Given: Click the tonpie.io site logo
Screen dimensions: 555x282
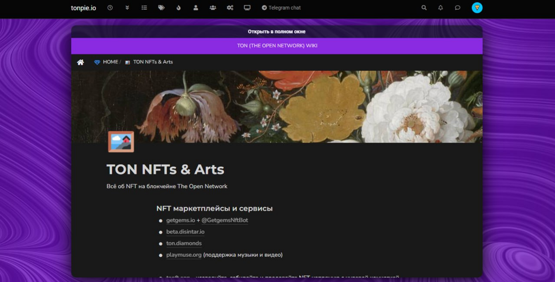Looking at the screenshot, I should pos(83,8).
